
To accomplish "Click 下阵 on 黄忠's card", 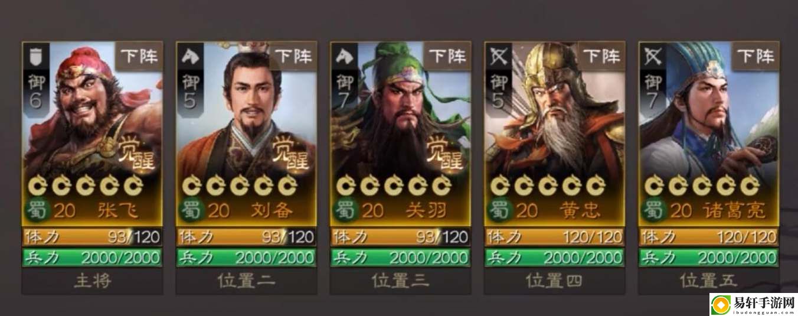I will click(601, 57).
